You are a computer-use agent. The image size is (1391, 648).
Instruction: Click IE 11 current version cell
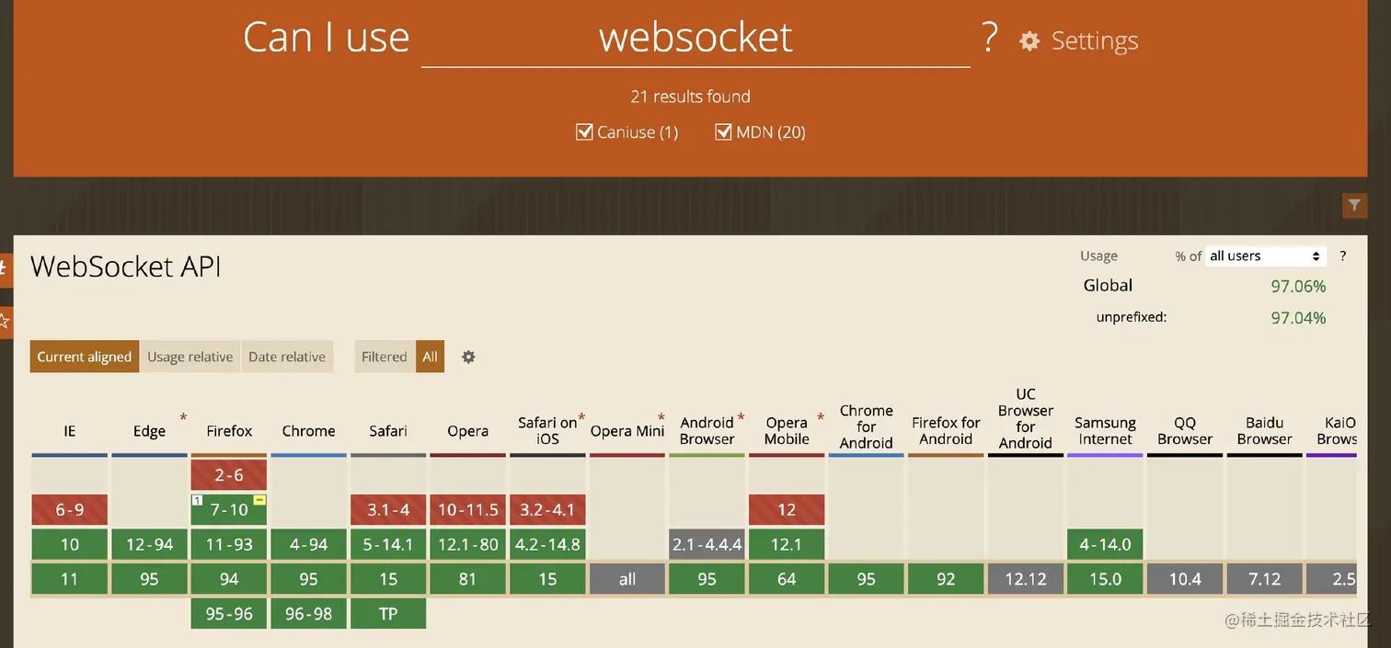point(70,579)
